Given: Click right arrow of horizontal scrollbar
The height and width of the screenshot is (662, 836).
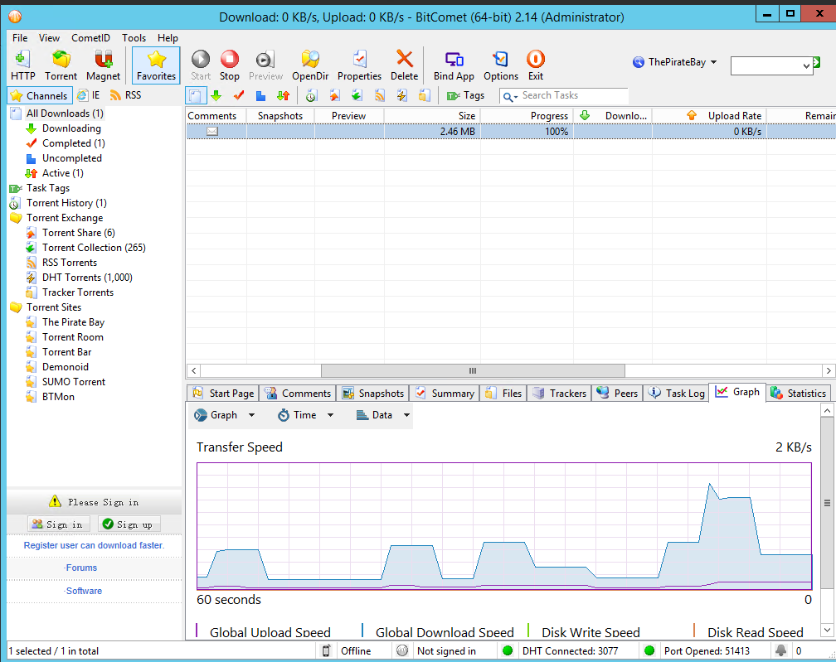Looking at the screenshot, I should pos(828,370).
